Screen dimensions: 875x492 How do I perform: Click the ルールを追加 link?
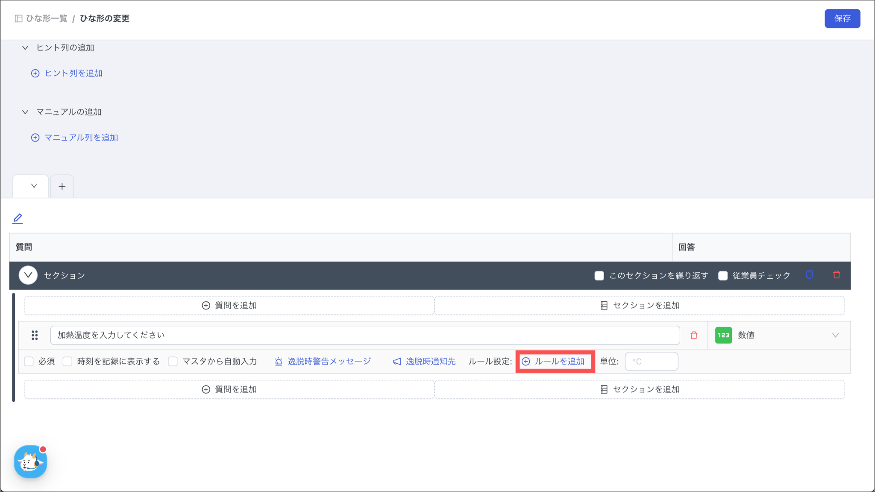[555, 362]
